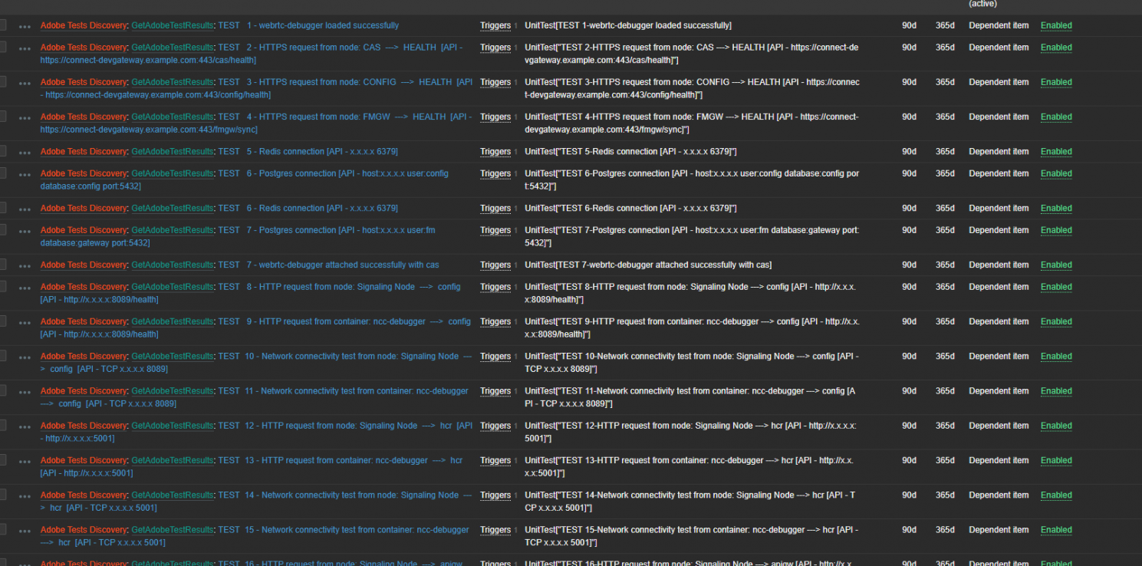Image resolution: width=1142 pixels, height=566 pixels.
Task: Click 'Dependent item' on the TEST 15 row
Action: coord(999,529)
